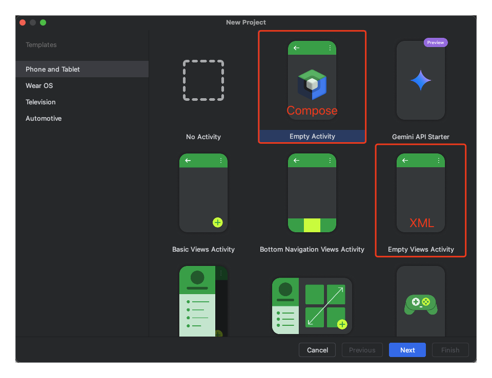Pick the navigation drawer template thumbnail
492x378 pixels.
pos(203,301)
